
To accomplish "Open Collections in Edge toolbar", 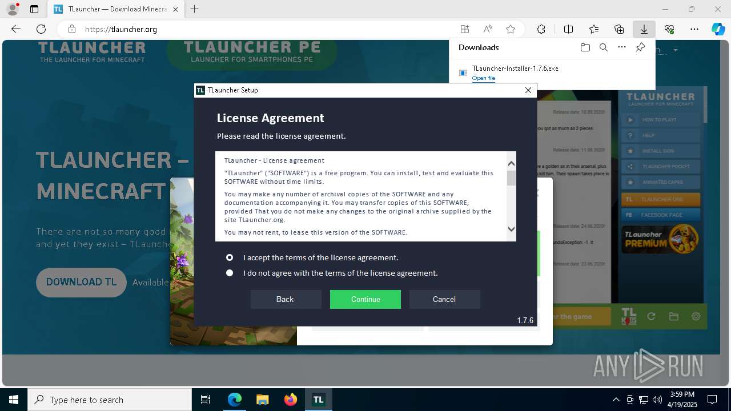I will click(x=619, y=29).
